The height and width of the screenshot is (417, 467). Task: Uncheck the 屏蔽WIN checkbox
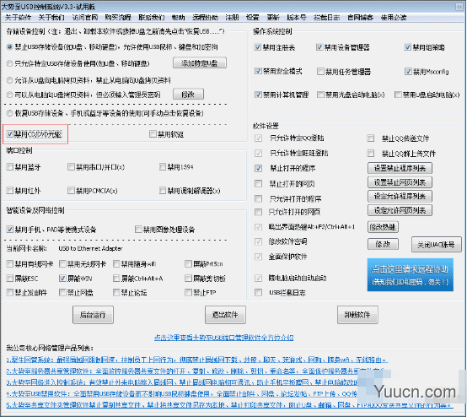coord(62,279)
